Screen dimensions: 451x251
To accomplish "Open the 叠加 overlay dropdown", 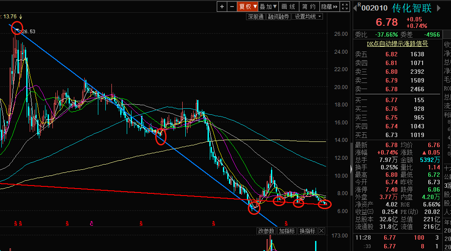I will (x=268, y=7).
